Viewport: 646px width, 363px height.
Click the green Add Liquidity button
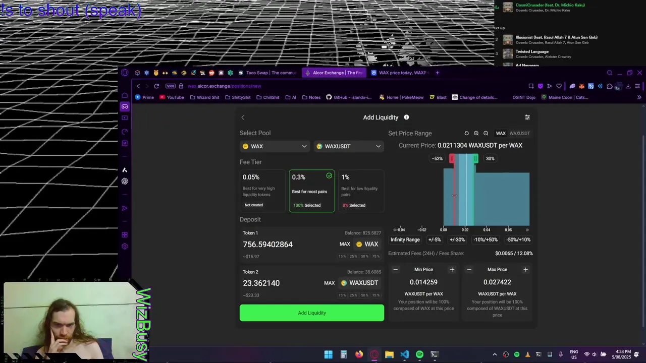point(312,313)
